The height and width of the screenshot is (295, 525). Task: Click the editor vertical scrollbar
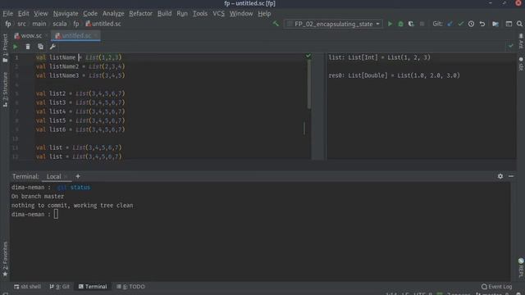tap(308, 84)
